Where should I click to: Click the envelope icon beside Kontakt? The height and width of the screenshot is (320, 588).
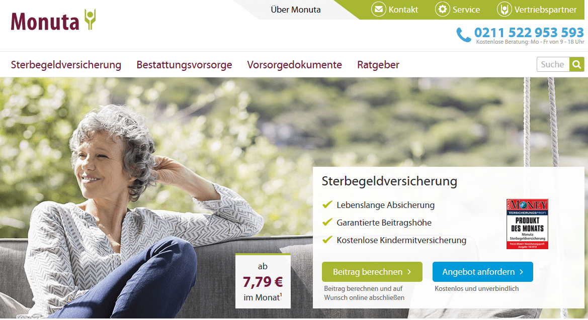(x=378, y=9)
